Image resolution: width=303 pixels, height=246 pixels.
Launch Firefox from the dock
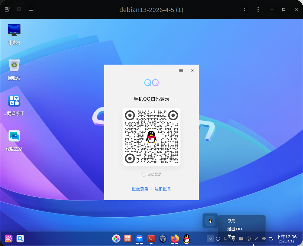pyautogui.click(x=175, y=239)
